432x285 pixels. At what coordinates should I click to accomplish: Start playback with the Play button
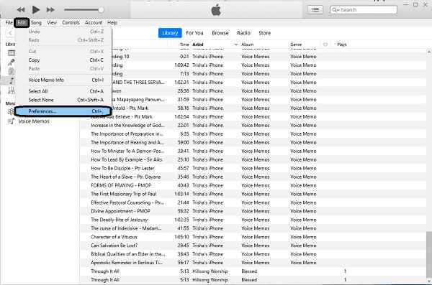[x=35, y=10]
